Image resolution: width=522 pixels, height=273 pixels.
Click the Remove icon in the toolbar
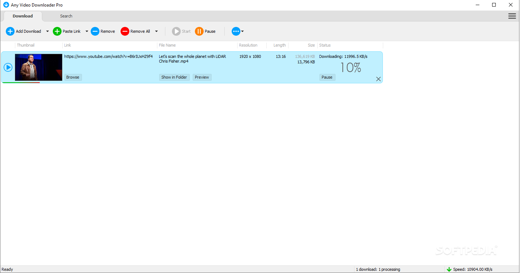tap(95, 31)
